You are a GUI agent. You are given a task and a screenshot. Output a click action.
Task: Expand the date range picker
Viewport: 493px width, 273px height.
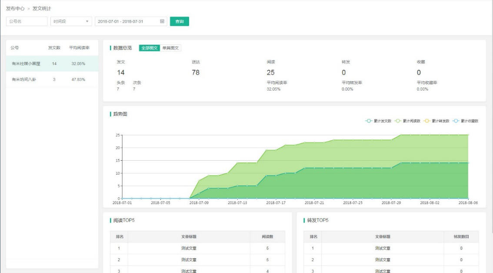click(x=126, y=20)
